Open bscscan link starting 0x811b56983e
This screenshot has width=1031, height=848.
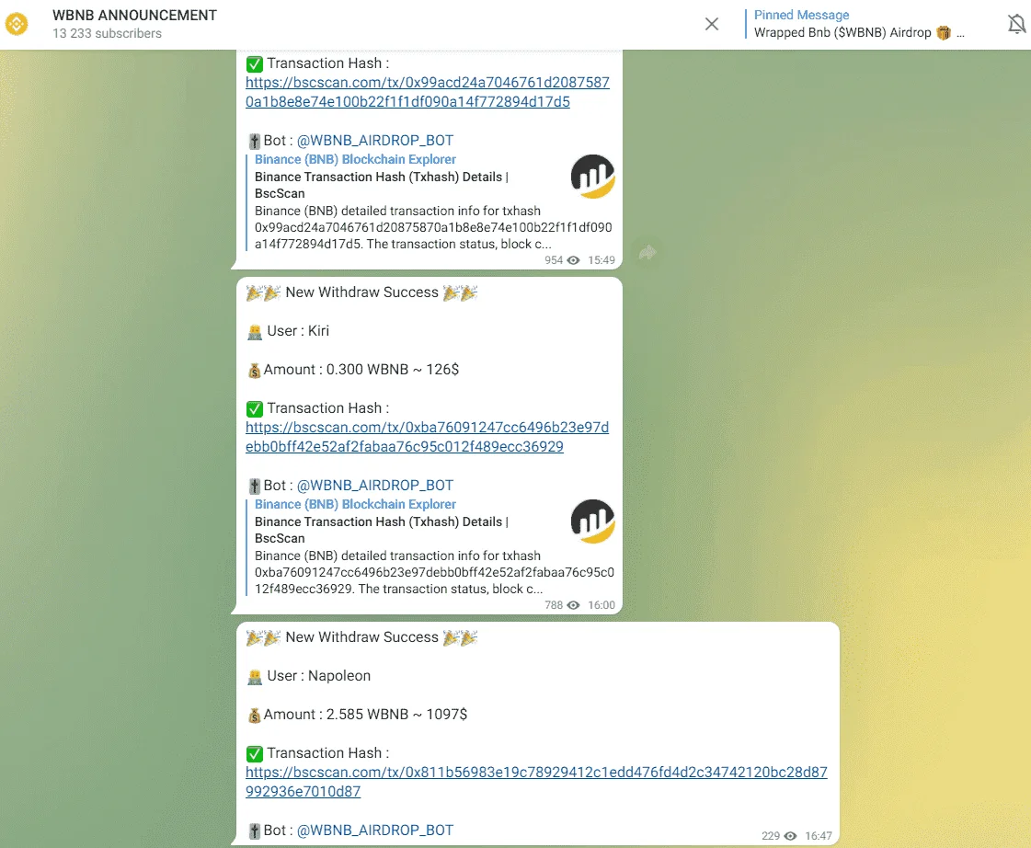536,782
